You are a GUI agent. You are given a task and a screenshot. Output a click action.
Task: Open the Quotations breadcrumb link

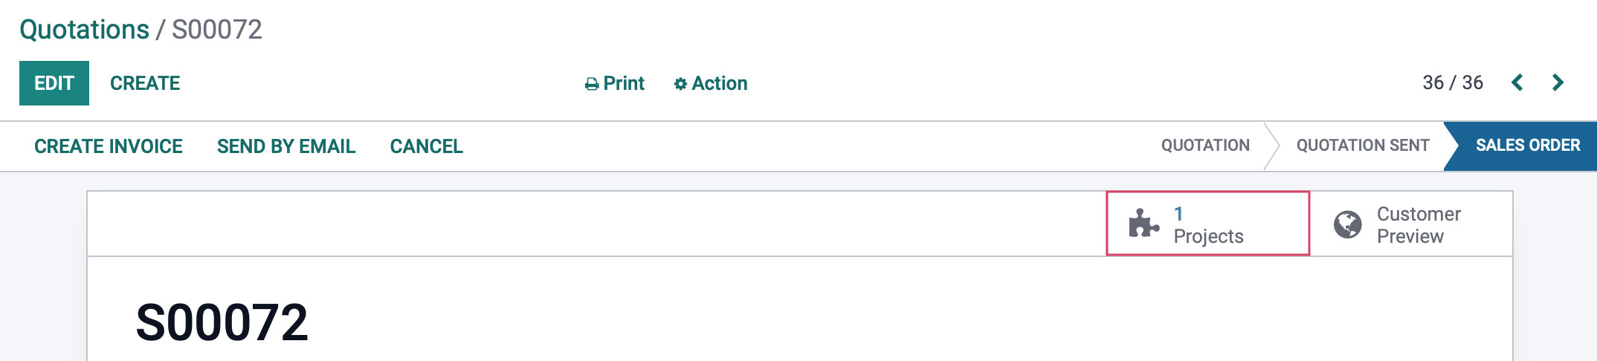(85, 30)
